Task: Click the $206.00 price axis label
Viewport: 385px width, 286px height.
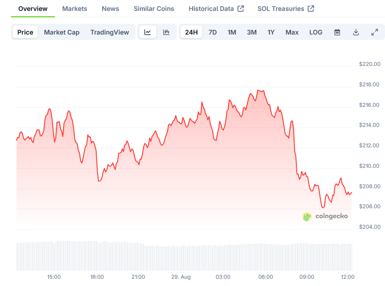Action: 370,206
